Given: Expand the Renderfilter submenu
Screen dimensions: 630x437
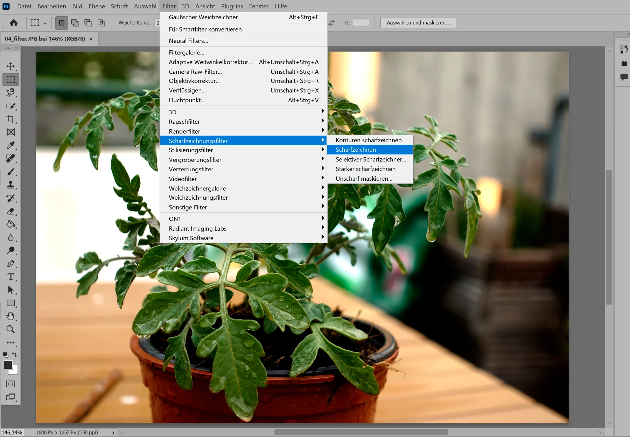Looking at the screenshot, I should [244, 131].
